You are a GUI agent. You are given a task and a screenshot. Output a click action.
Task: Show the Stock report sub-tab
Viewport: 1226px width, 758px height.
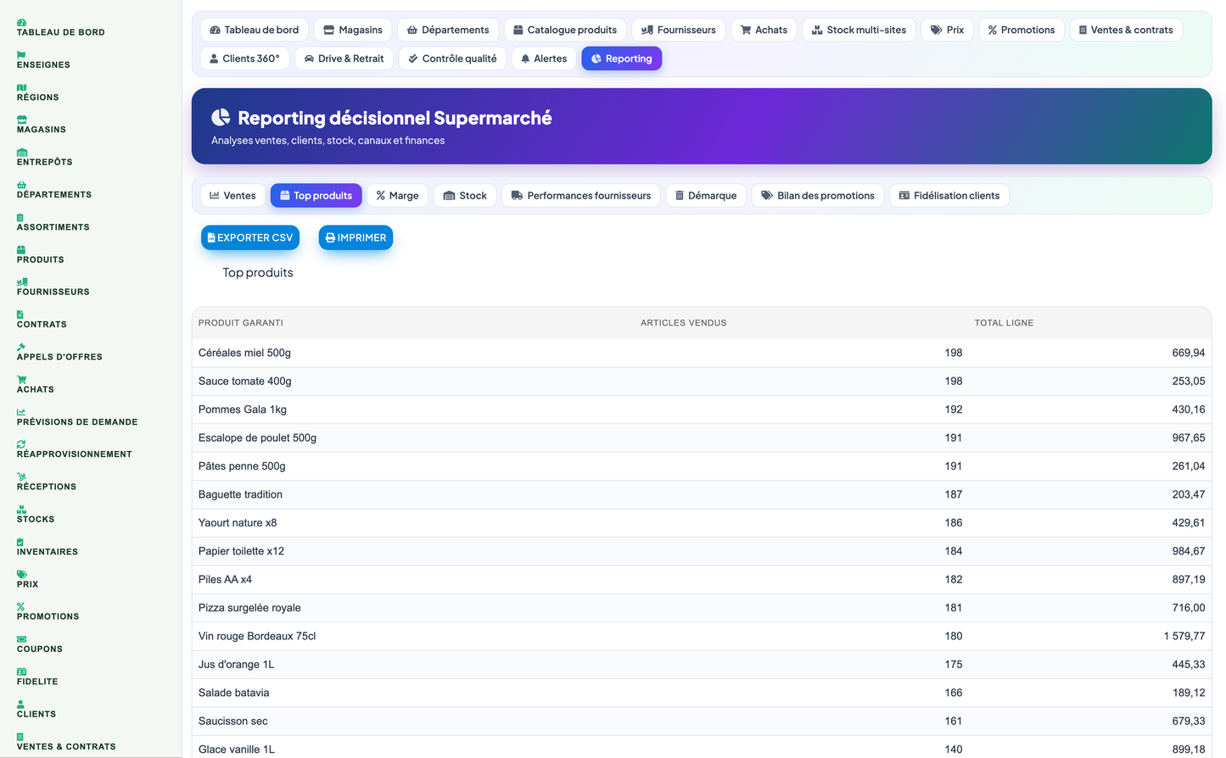465,196
